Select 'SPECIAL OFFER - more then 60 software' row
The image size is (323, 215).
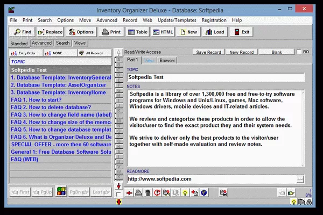[x=60, y=145]
